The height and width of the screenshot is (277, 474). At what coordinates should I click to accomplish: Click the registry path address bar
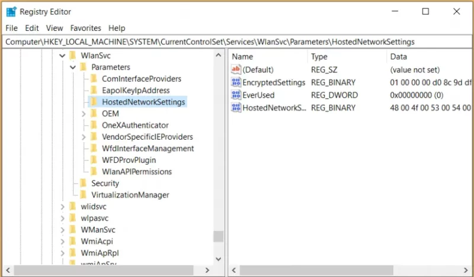point(236,41)
